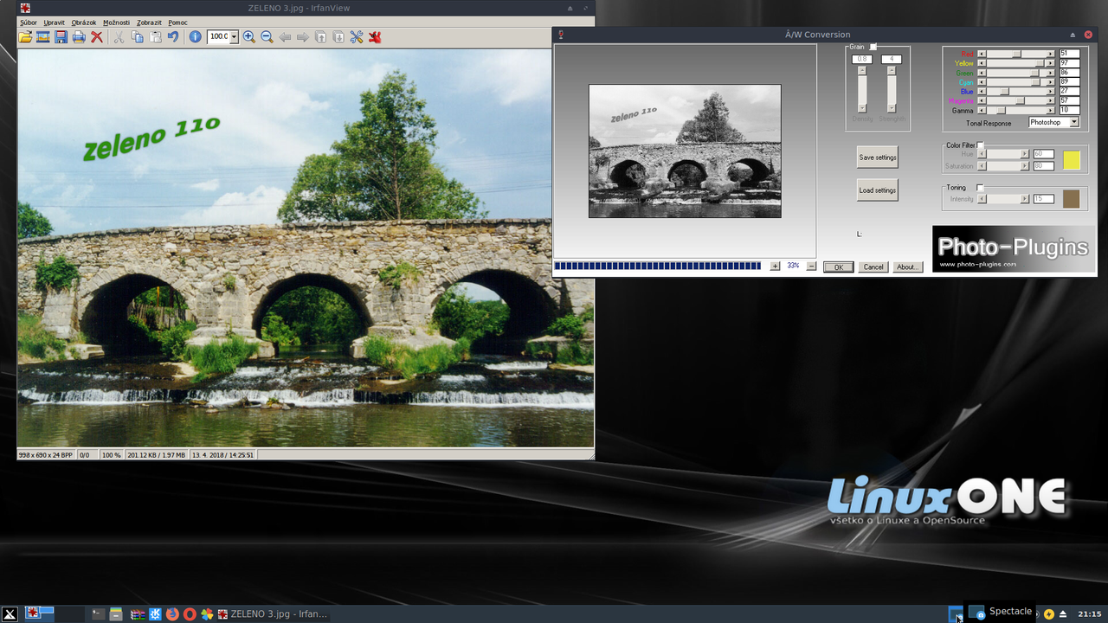Click the Gamma value field showing 10
Viewport: 1108px width, 623px height.
pyautogui.click(x=1069, y=111)
